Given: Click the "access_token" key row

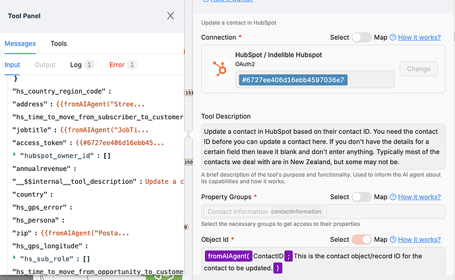Looking at the screenshot, I should click(88, 142).
